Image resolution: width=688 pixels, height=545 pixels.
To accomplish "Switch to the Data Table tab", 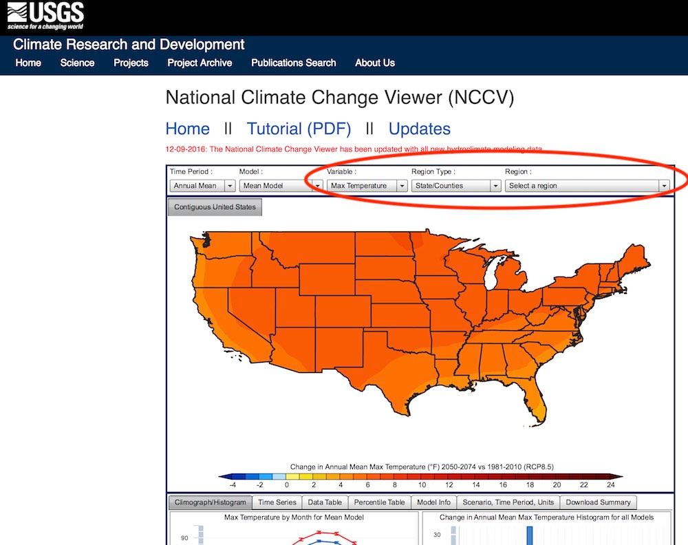I will tap(325, 502).
